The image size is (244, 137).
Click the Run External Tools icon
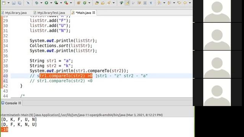pos(66,3)
